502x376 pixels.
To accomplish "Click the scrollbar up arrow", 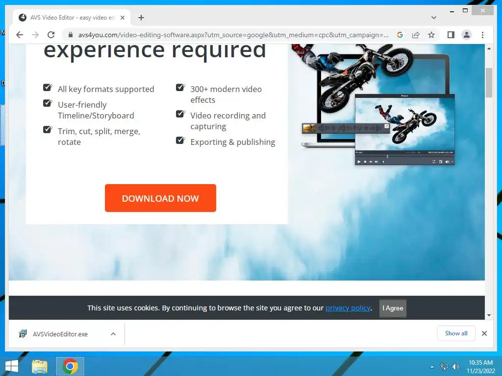I will click(489, 48).
